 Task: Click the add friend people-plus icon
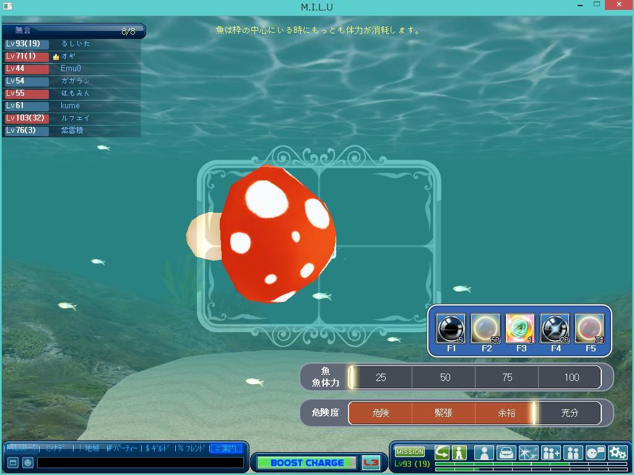pos(550,453)
